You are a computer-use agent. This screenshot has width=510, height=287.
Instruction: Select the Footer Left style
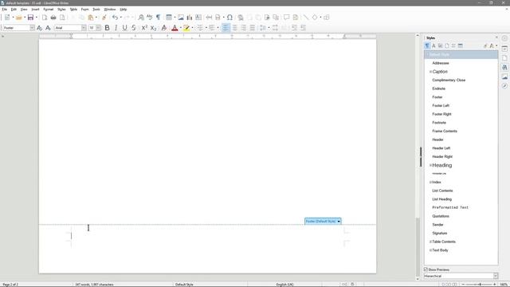(x=441, y=106)
